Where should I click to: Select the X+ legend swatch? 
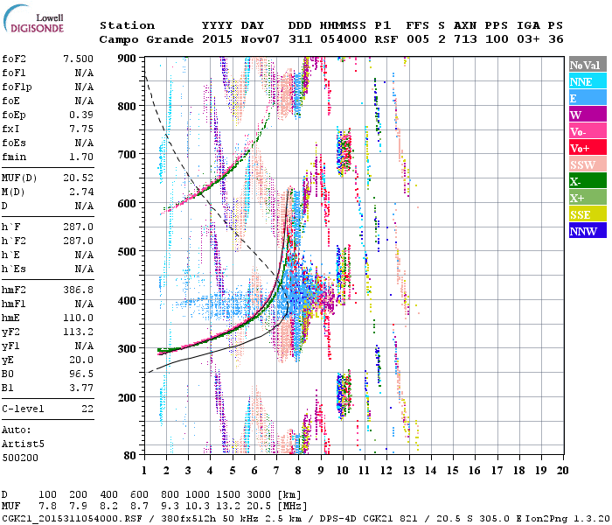(588, 198)
